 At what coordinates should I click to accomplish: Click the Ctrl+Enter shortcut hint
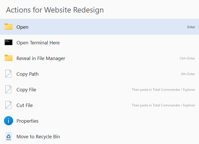tap(187, 58)
